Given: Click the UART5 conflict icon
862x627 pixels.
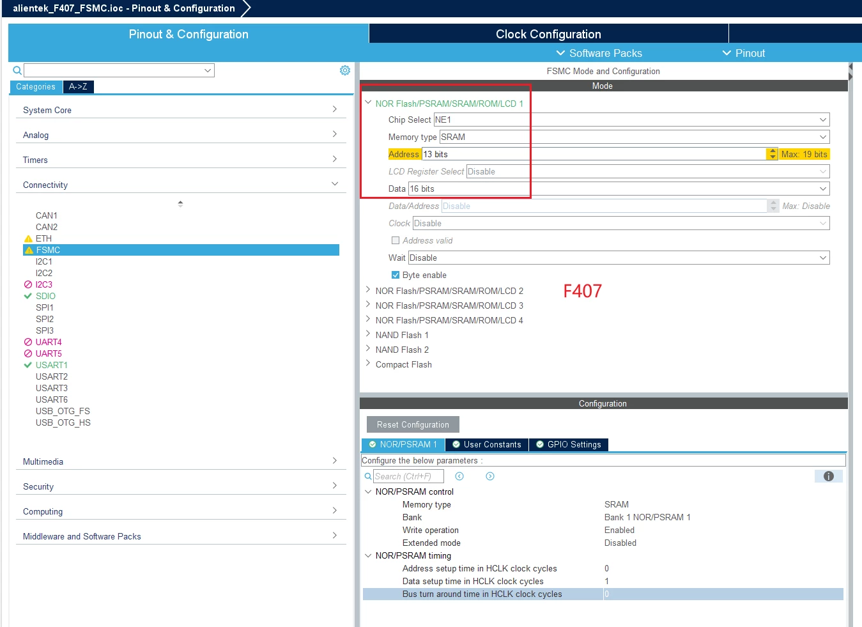Looking at the screenshot, I should pyautogui.click(x=28, y=353).
